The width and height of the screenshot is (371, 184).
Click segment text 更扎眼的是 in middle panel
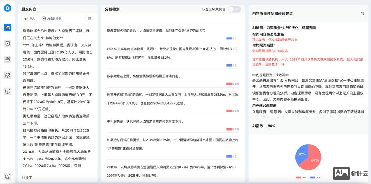click(x=145, y=122)
